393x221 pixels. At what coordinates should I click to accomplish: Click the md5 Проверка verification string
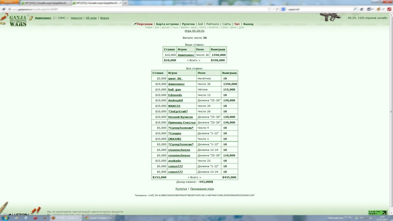point(194,195)
